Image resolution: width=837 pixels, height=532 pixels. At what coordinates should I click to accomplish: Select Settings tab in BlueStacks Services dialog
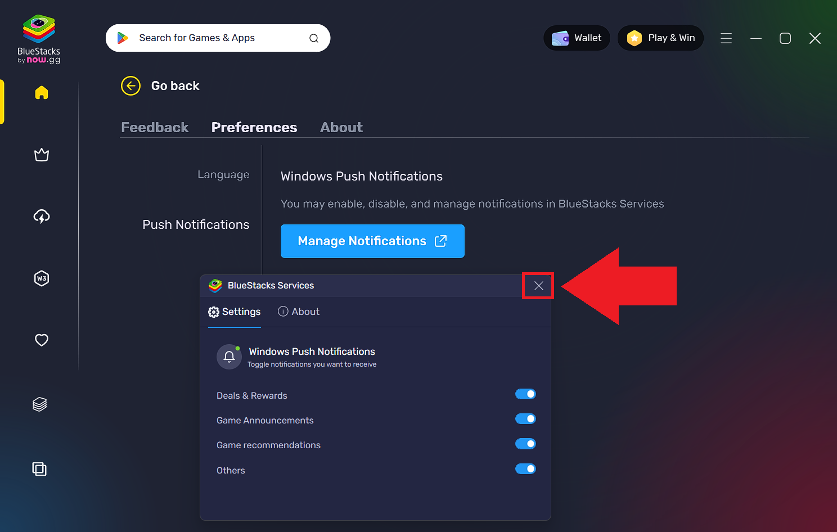(234, 312)
